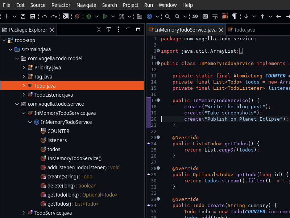Click the New Java Class blue C icon

pyautogui.click(x=149, y=16)
